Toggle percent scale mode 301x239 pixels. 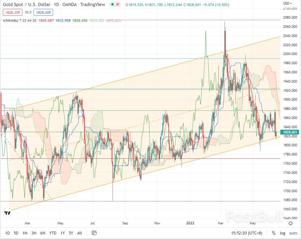pyautogui.click(x=274, y=233)
